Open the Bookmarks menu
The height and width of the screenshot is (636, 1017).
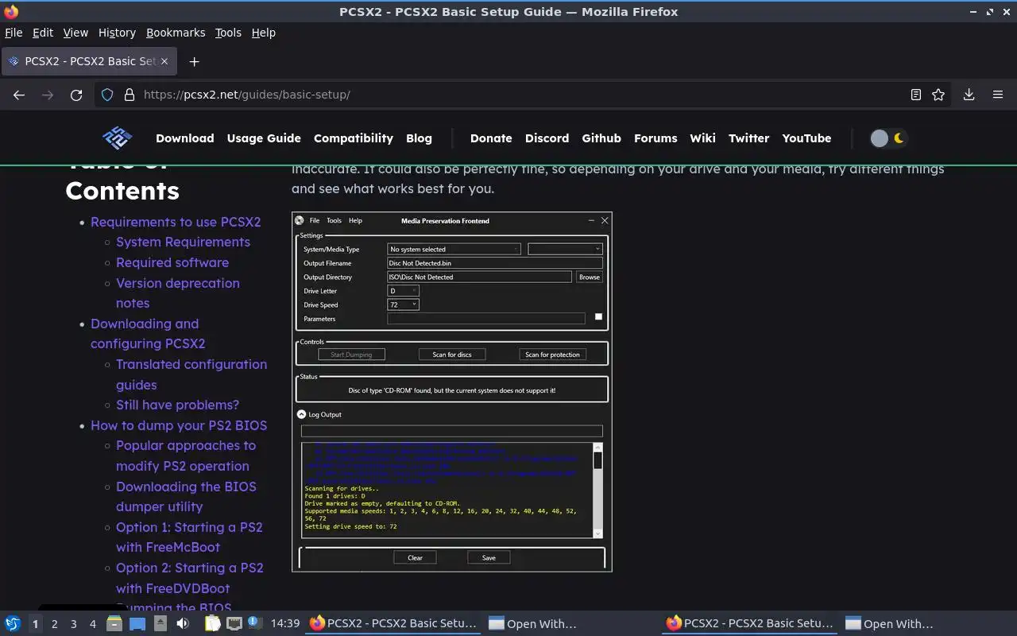pos(176,33)
